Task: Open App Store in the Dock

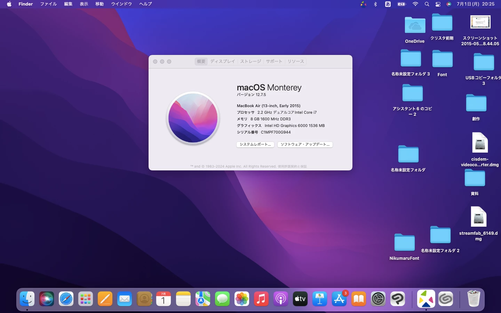Action: (339, 299)
